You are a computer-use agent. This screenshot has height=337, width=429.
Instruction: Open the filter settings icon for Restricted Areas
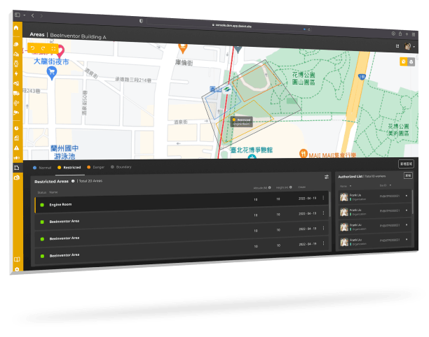[327, 177]
